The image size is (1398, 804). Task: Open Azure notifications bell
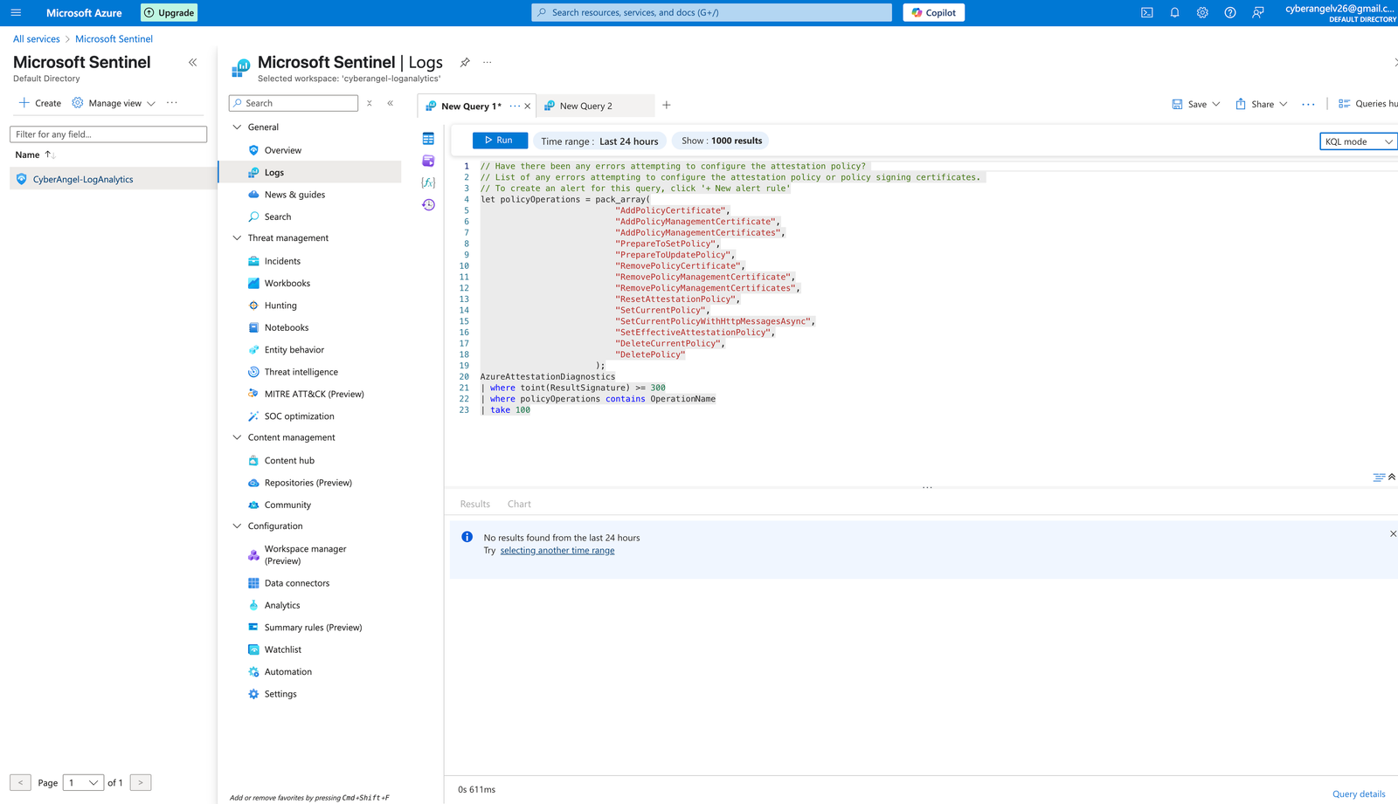tap(1174, 12)
